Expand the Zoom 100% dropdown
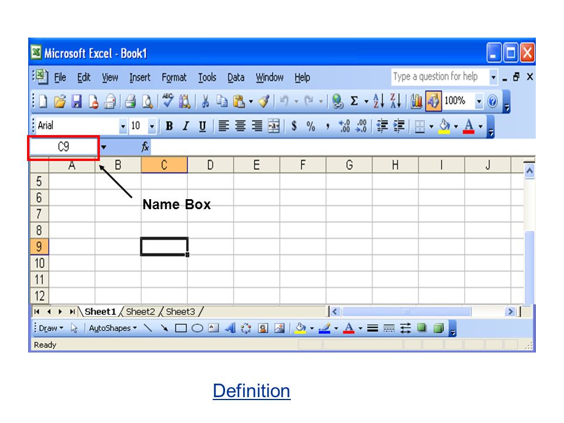Image resolution: width=564 pixels, height=423 pixels. (479, 101)
